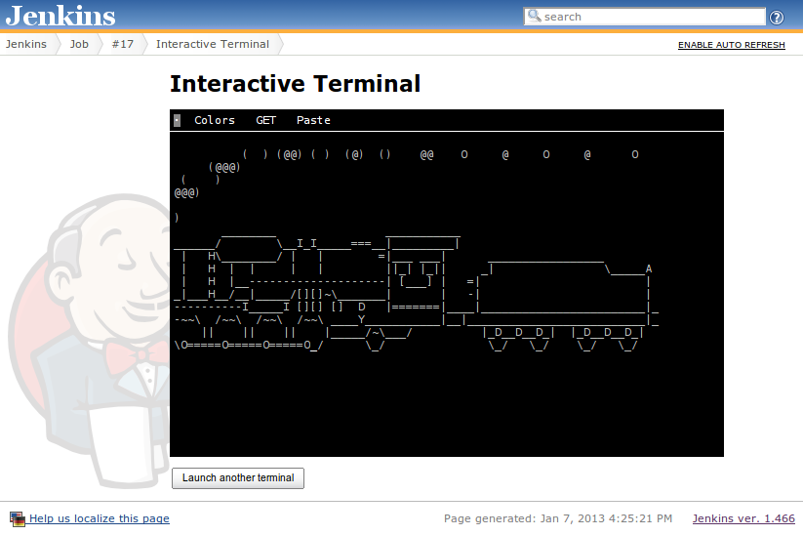Go to Jenkins breadcrumb
This screenshot has height=535, width=803.
26,44
